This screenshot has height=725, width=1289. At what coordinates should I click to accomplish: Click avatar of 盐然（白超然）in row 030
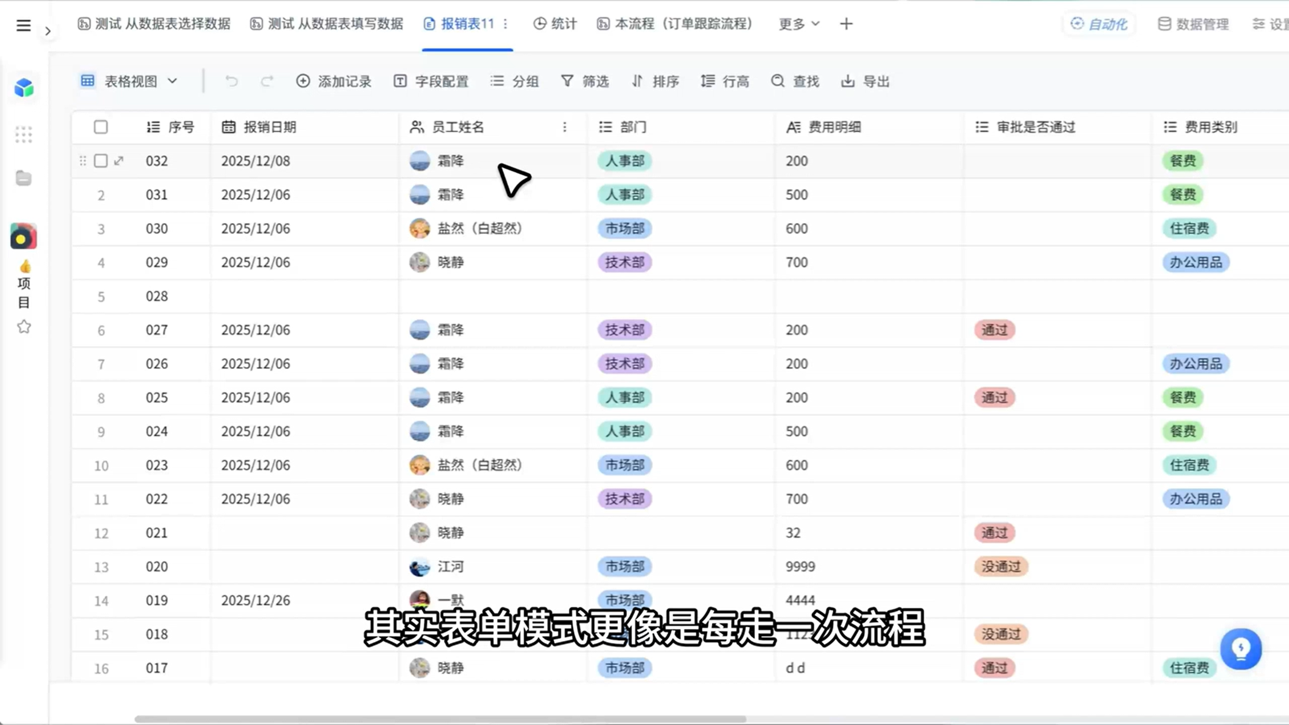point(420,228)
